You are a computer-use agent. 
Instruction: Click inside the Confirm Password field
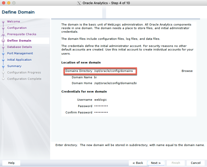[107, 112]
